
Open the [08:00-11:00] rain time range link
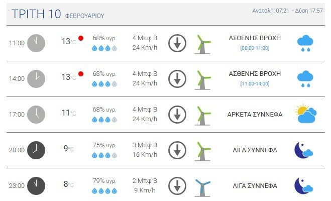pyautogui.click(x=255, y=48)
